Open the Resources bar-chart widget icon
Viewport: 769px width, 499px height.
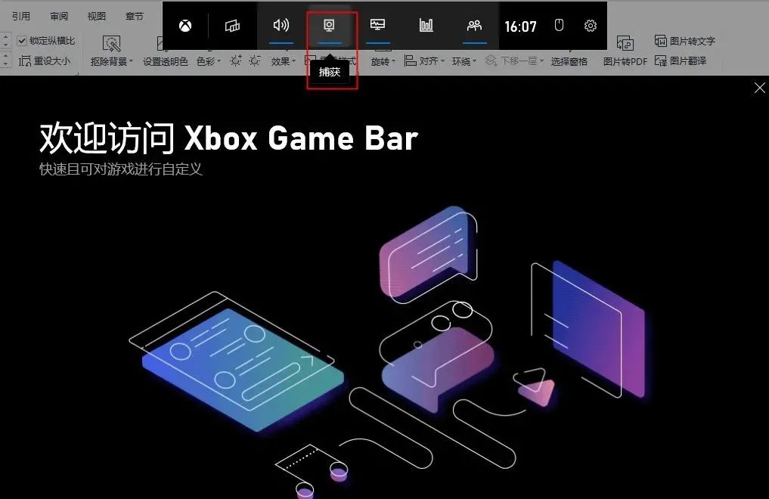[x=426, y=25]
